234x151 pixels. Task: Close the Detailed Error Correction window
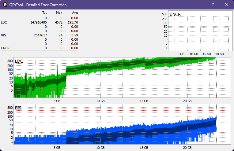click(x=227, y=5)
